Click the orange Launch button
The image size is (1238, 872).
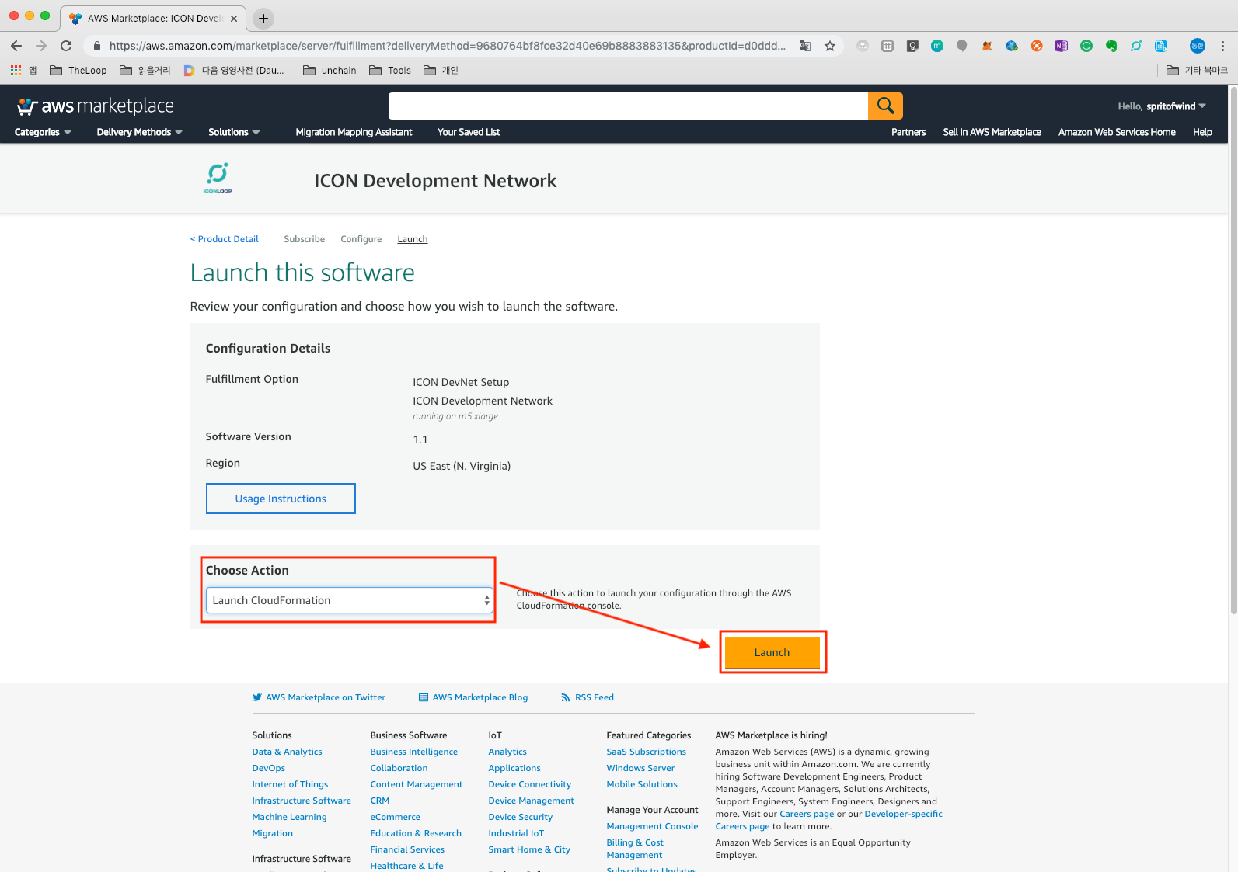click(x=772, y=652)
